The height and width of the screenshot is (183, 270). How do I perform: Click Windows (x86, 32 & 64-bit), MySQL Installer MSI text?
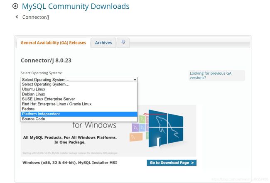[x=69, y=163]
